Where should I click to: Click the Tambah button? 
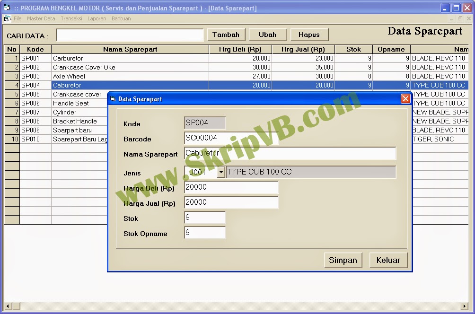pyautogui.click(x=226, y=35)
